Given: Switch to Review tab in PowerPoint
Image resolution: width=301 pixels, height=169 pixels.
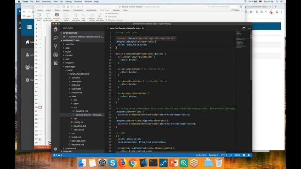Looking at the screenshot, I should pyautogui.click(x=116, y=10).
